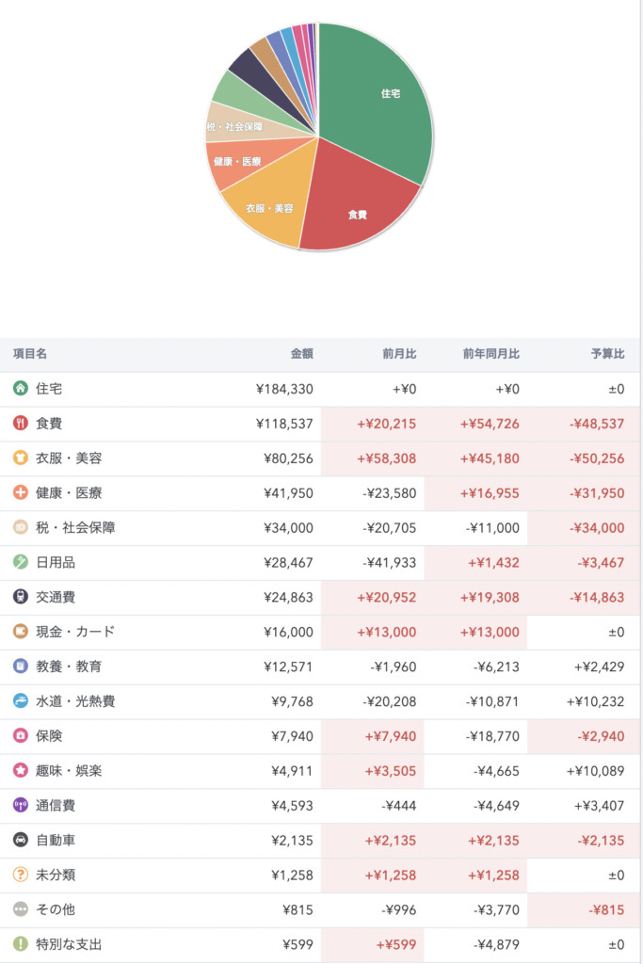
Task: Click the 食費 amount ¥118,537
Action: coord(284,424)
